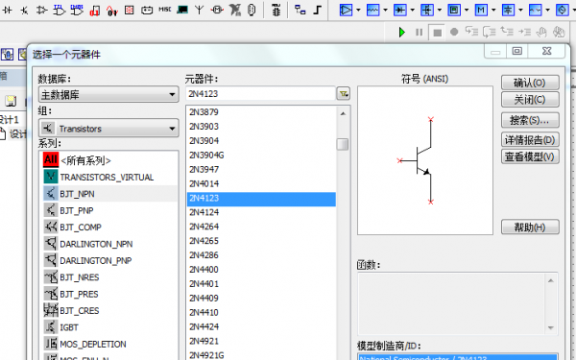This screenshot has height=360, width=576.
Task: Open the 详情报告(D) button
Action: 530,139
